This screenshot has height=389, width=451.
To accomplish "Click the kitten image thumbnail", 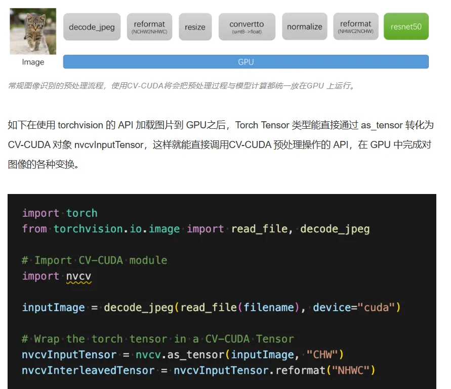I will pos(33,31).
